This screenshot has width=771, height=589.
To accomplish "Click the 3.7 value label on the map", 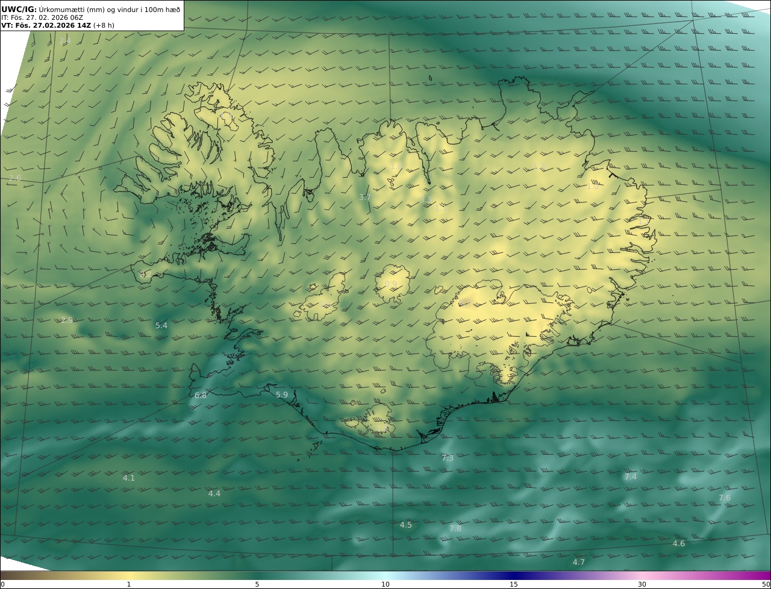I will (x=364, y=198).
